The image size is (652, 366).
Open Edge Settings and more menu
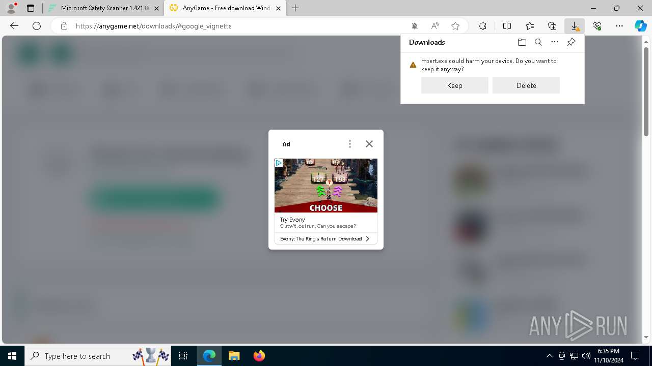[619, 26]
